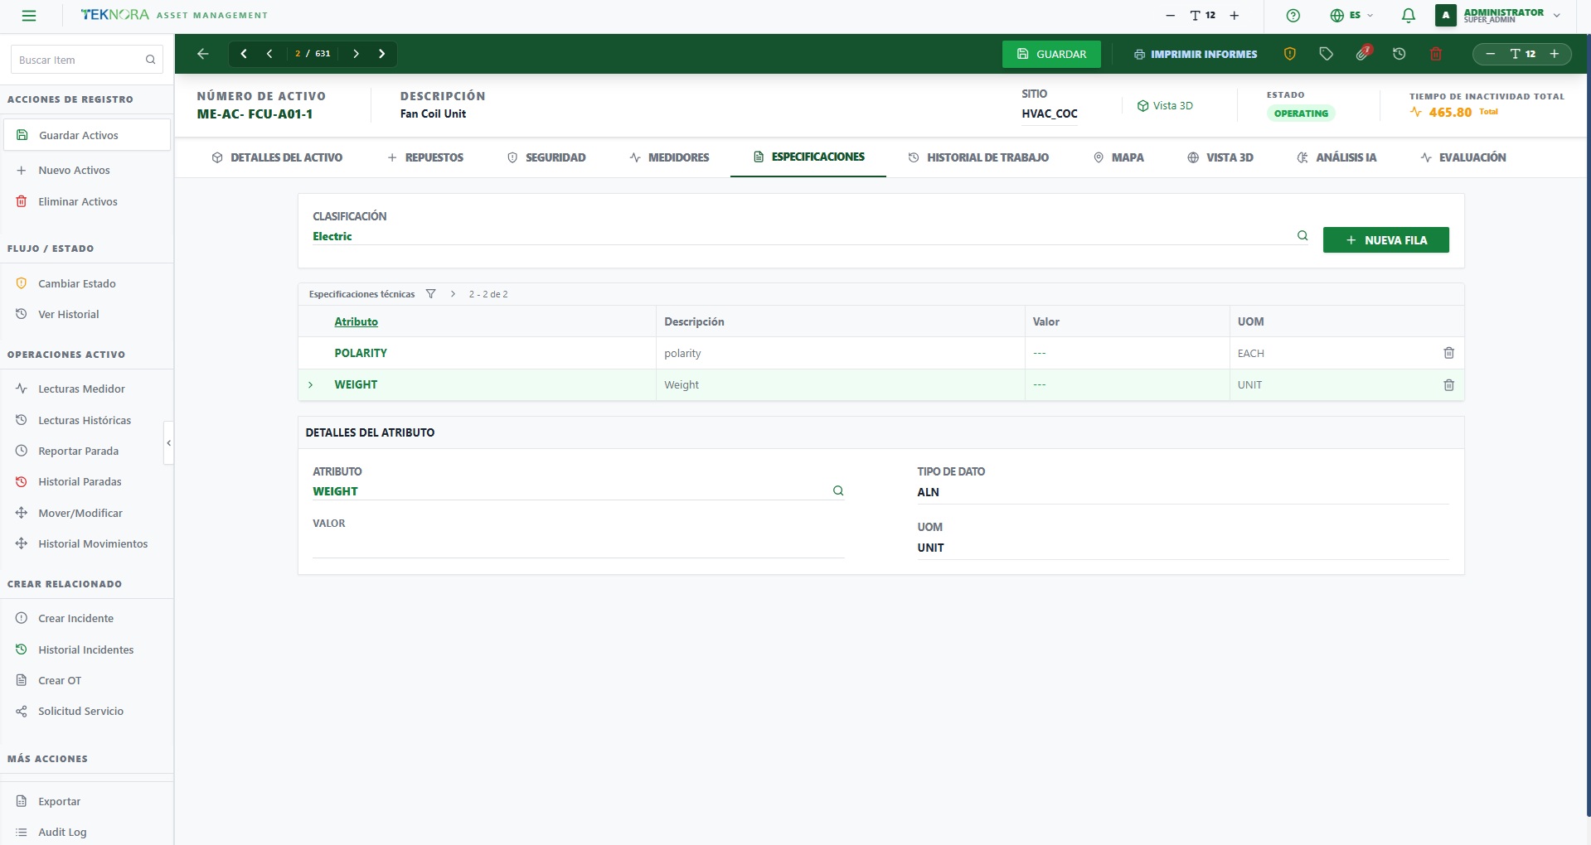Open Ver Historial
The height and width of the screenshot is (845, 1591).
click(68, 314)
